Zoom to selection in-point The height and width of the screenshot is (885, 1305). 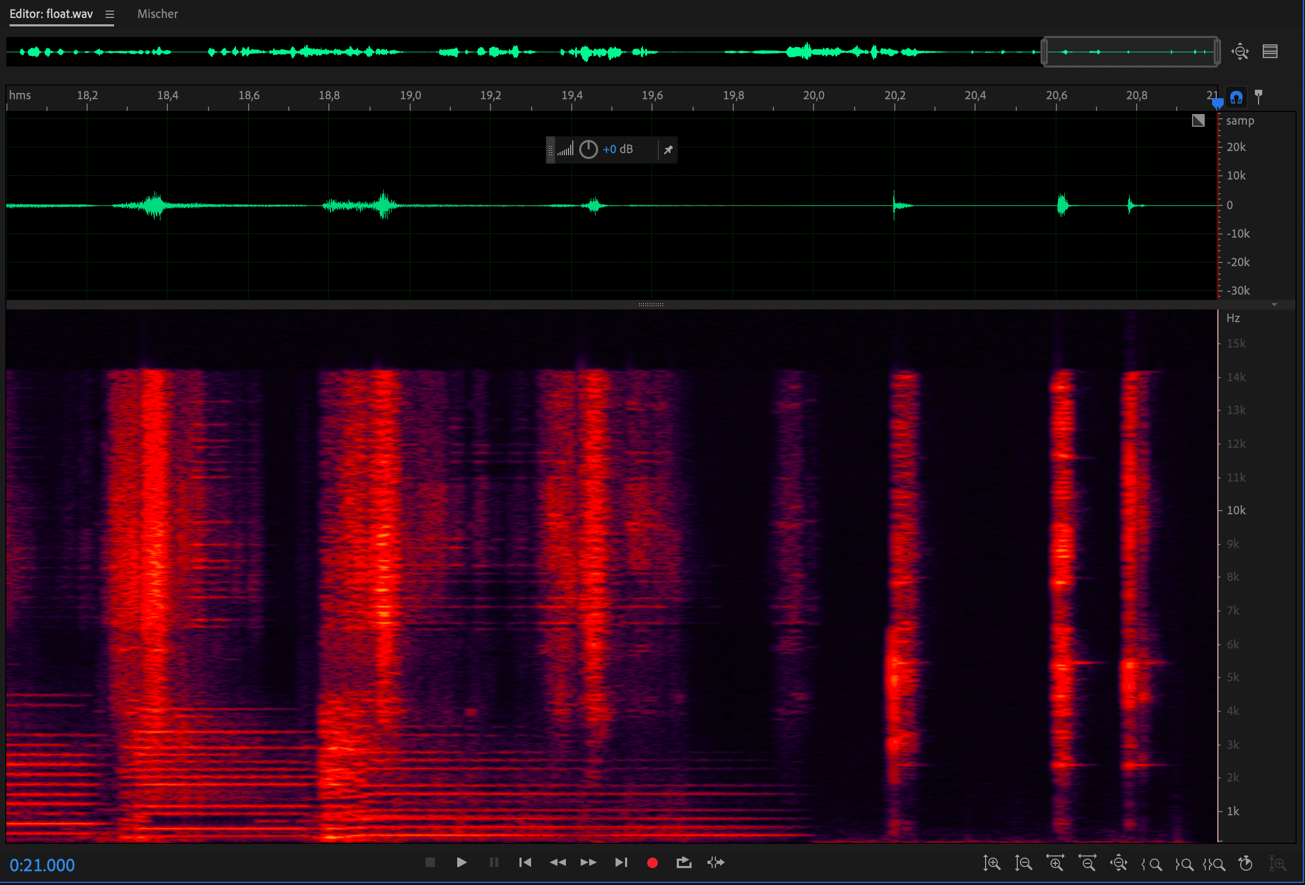click(x=1152, y=864)
